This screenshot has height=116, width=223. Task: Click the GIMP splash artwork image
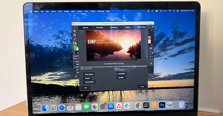click(x=113, y=45)
